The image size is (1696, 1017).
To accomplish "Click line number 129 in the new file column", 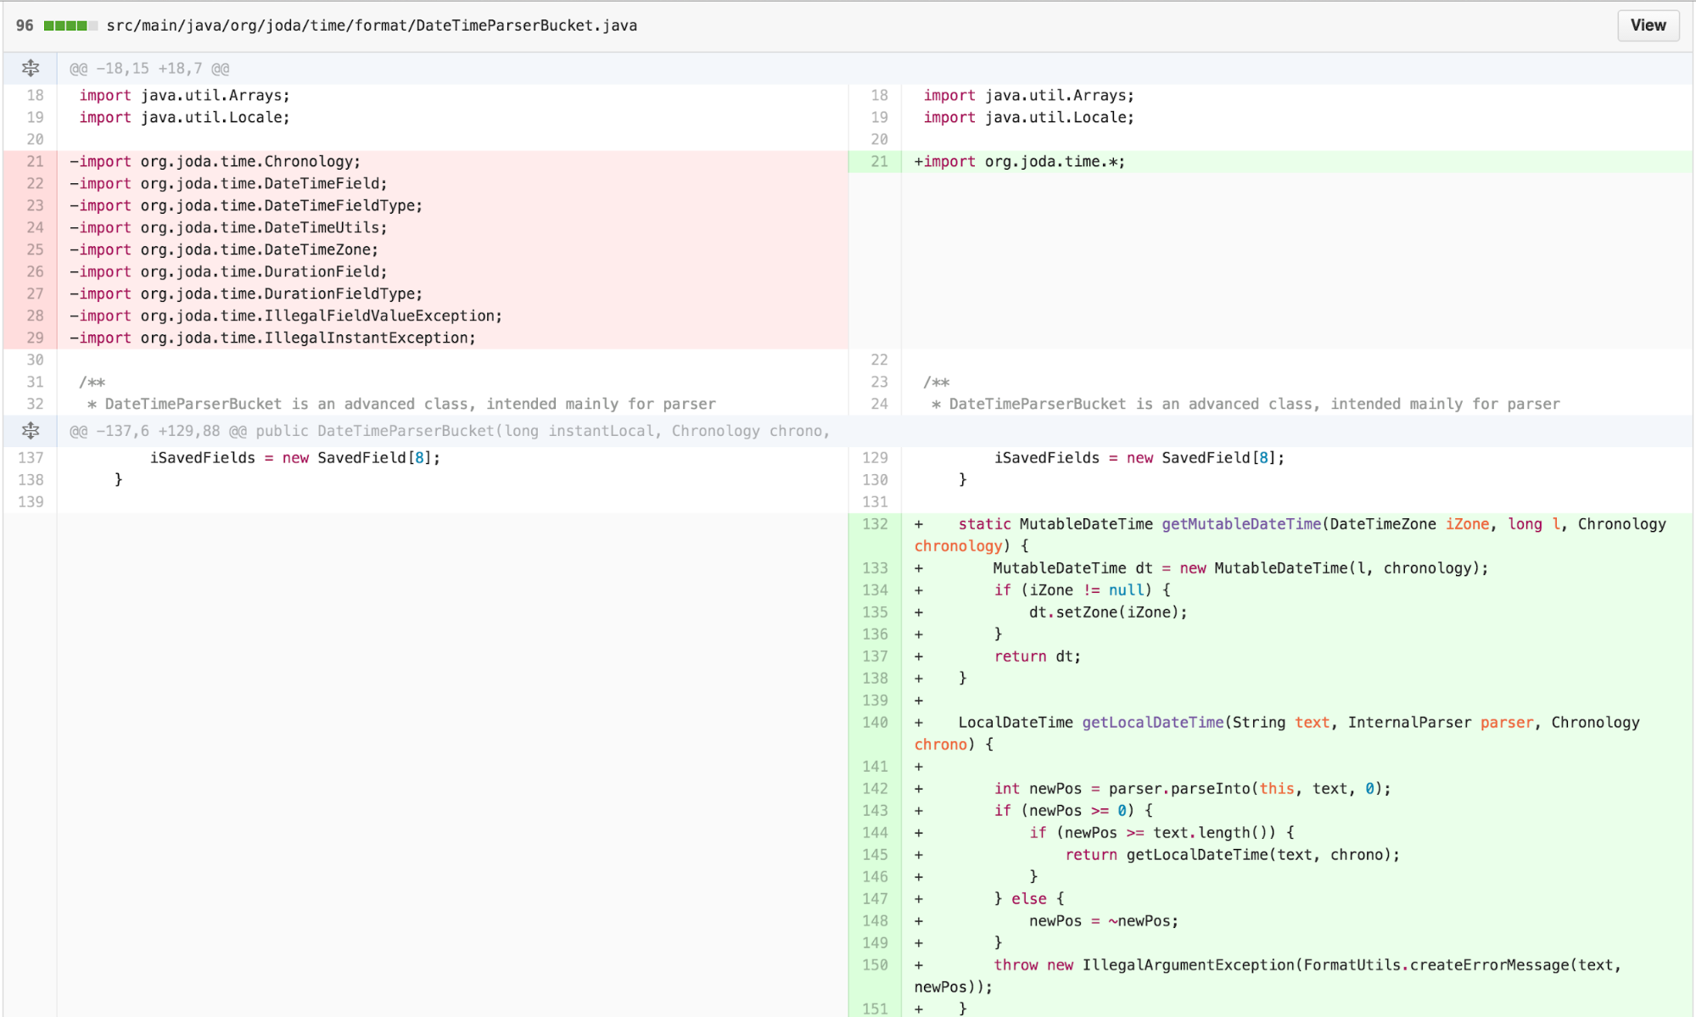I will pyautogui.click(x=875, y=458).
